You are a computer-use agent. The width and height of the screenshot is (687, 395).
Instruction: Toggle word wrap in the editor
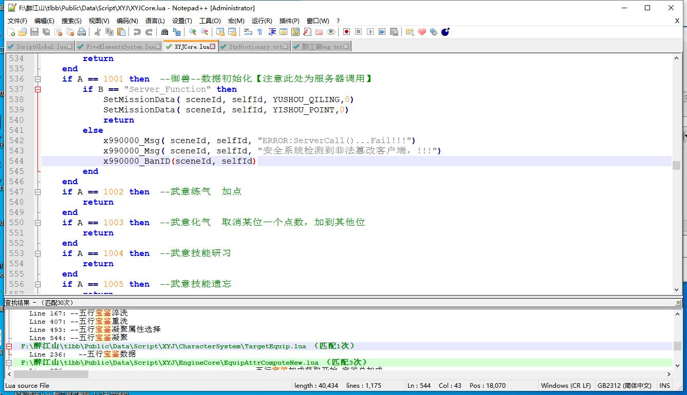248,32
